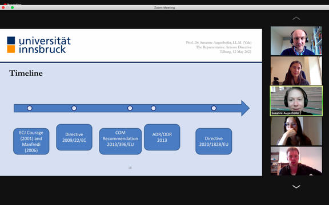Click the timeline marker above COM Recommendation
The width and height of the screenshot is (329, 205).
click(x=130, y=108)
